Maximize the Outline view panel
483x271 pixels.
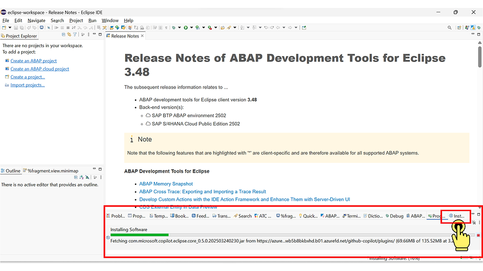100,169
